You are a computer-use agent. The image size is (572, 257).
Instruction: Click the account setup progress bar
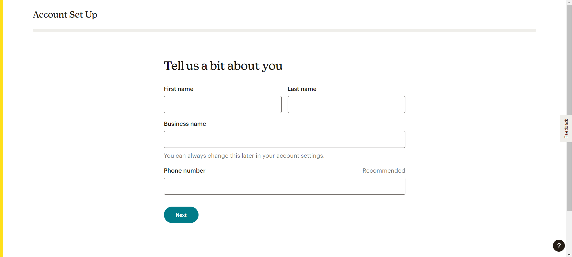point(284,30)
